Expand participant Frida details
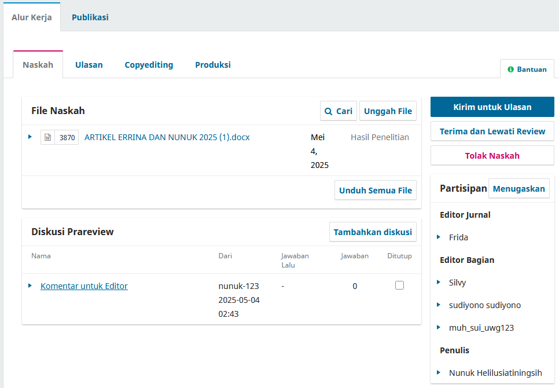 click(x=439, y=237)
